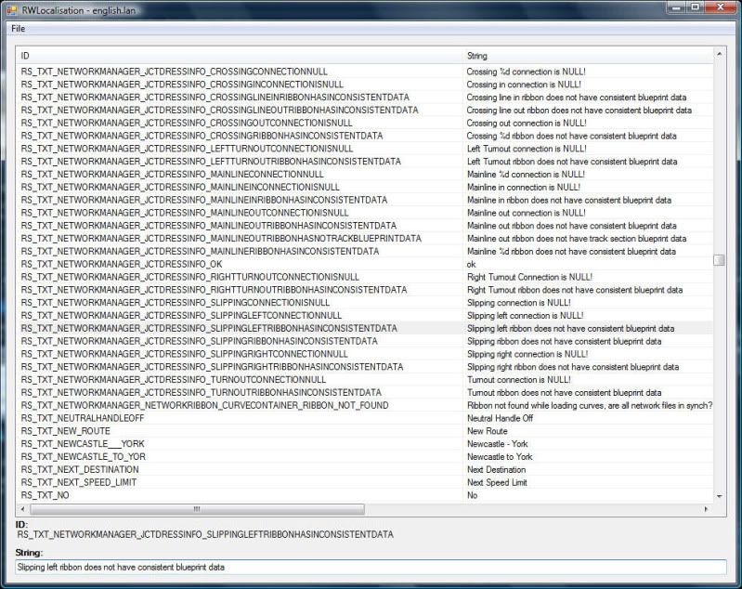This screenshot has width=742, height=589.
Task: Click inside the String text input field
Action: (370, 567)
